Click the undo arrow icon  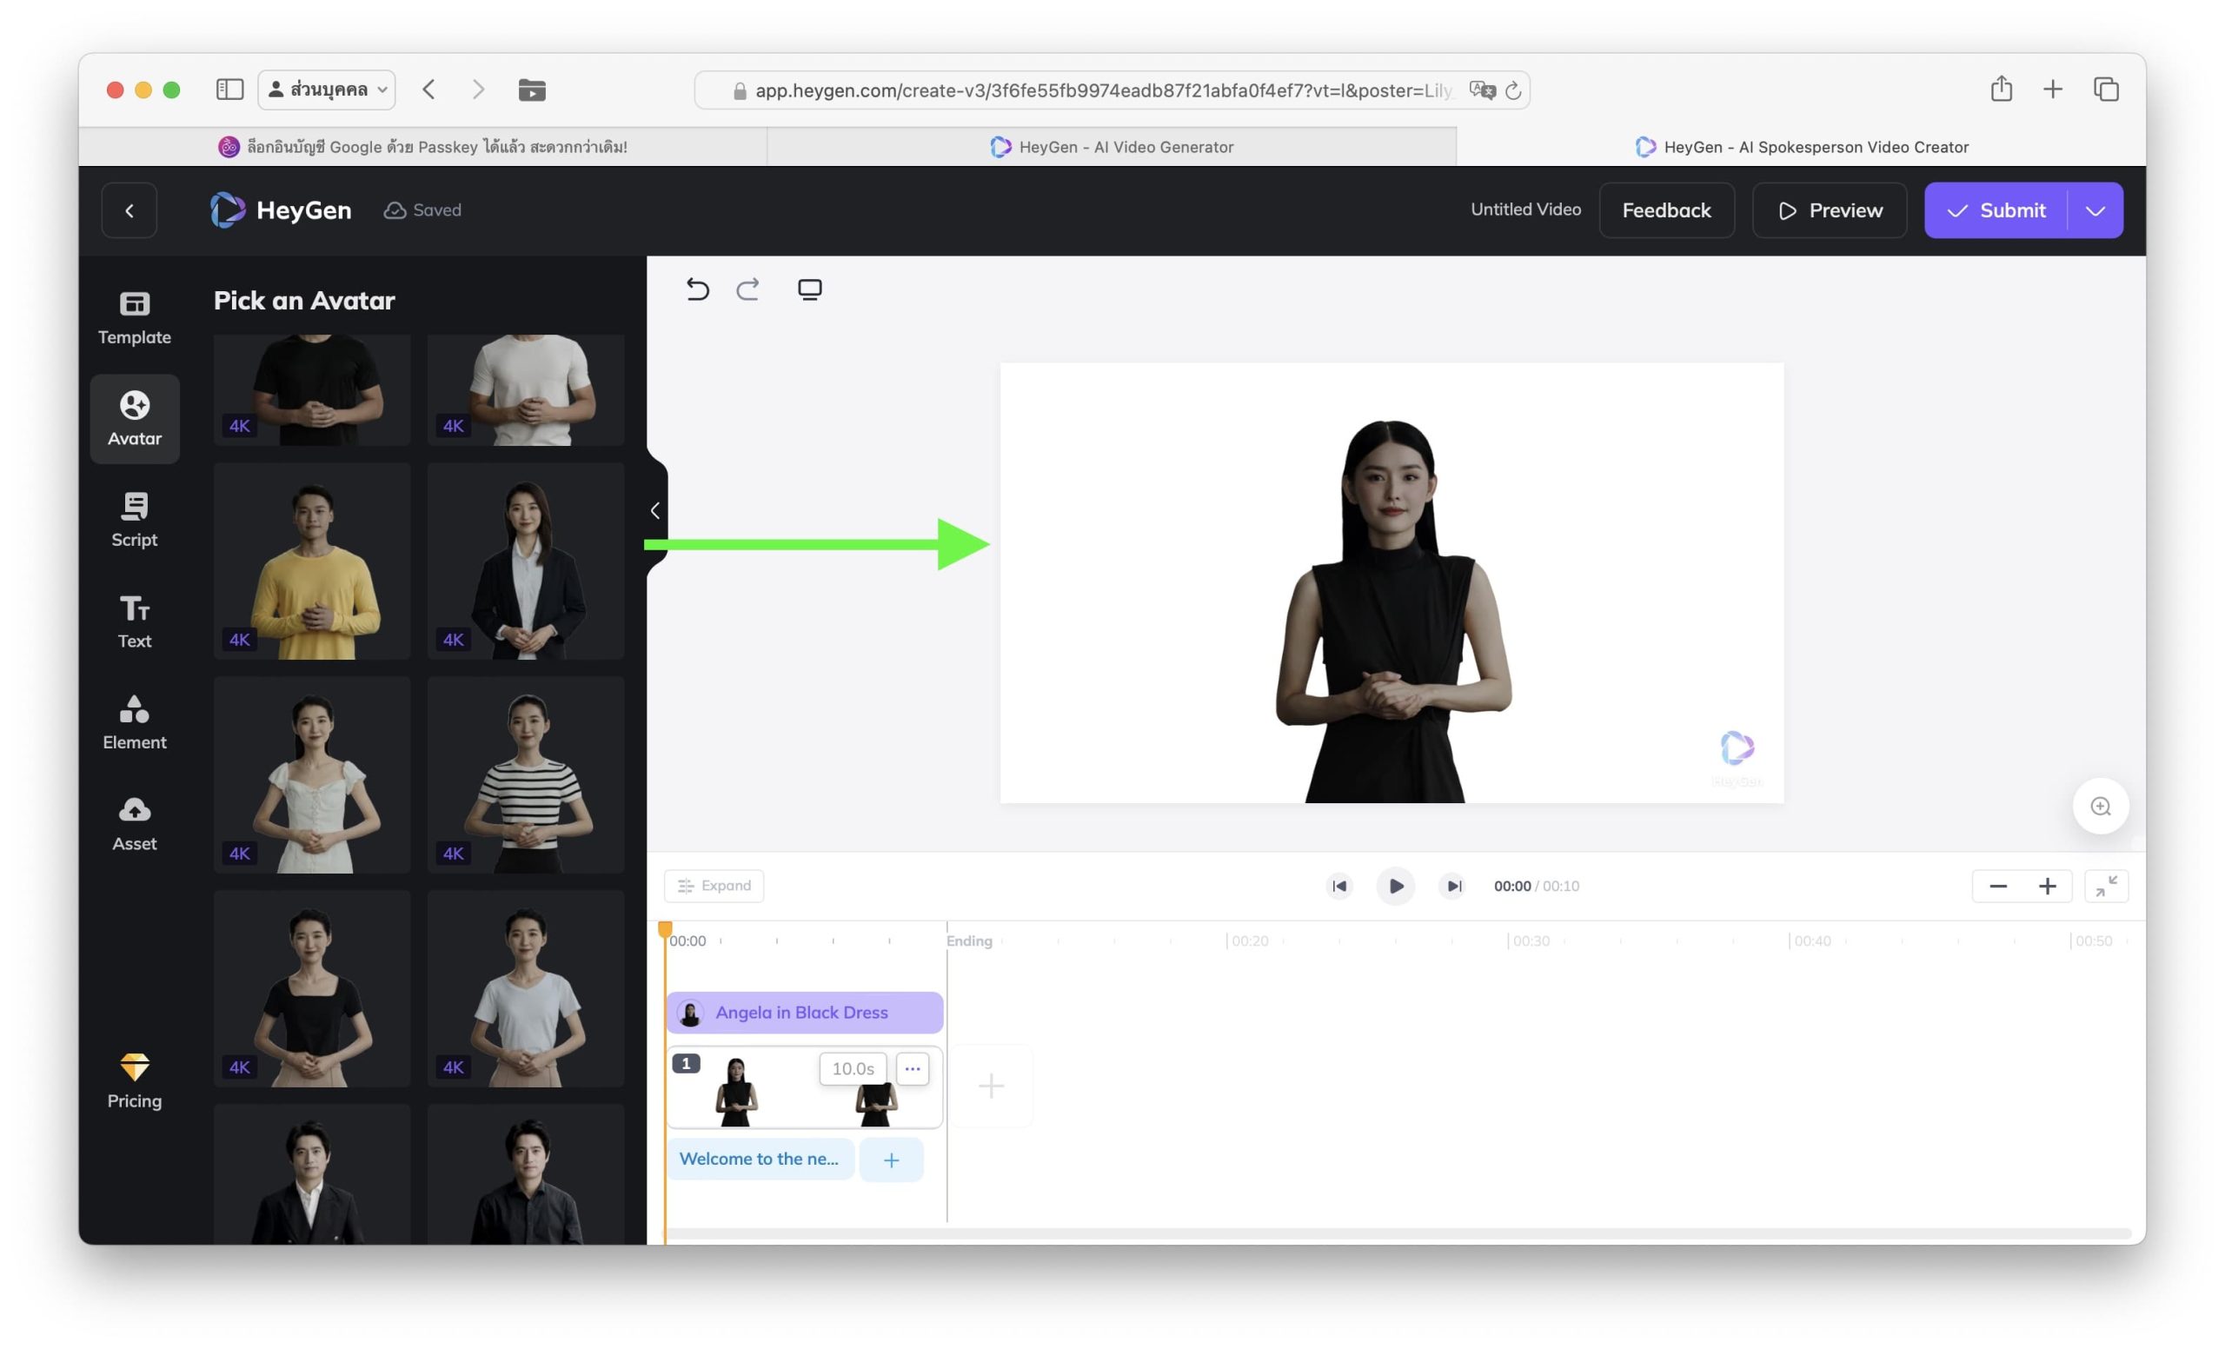(x=697, y=289)
